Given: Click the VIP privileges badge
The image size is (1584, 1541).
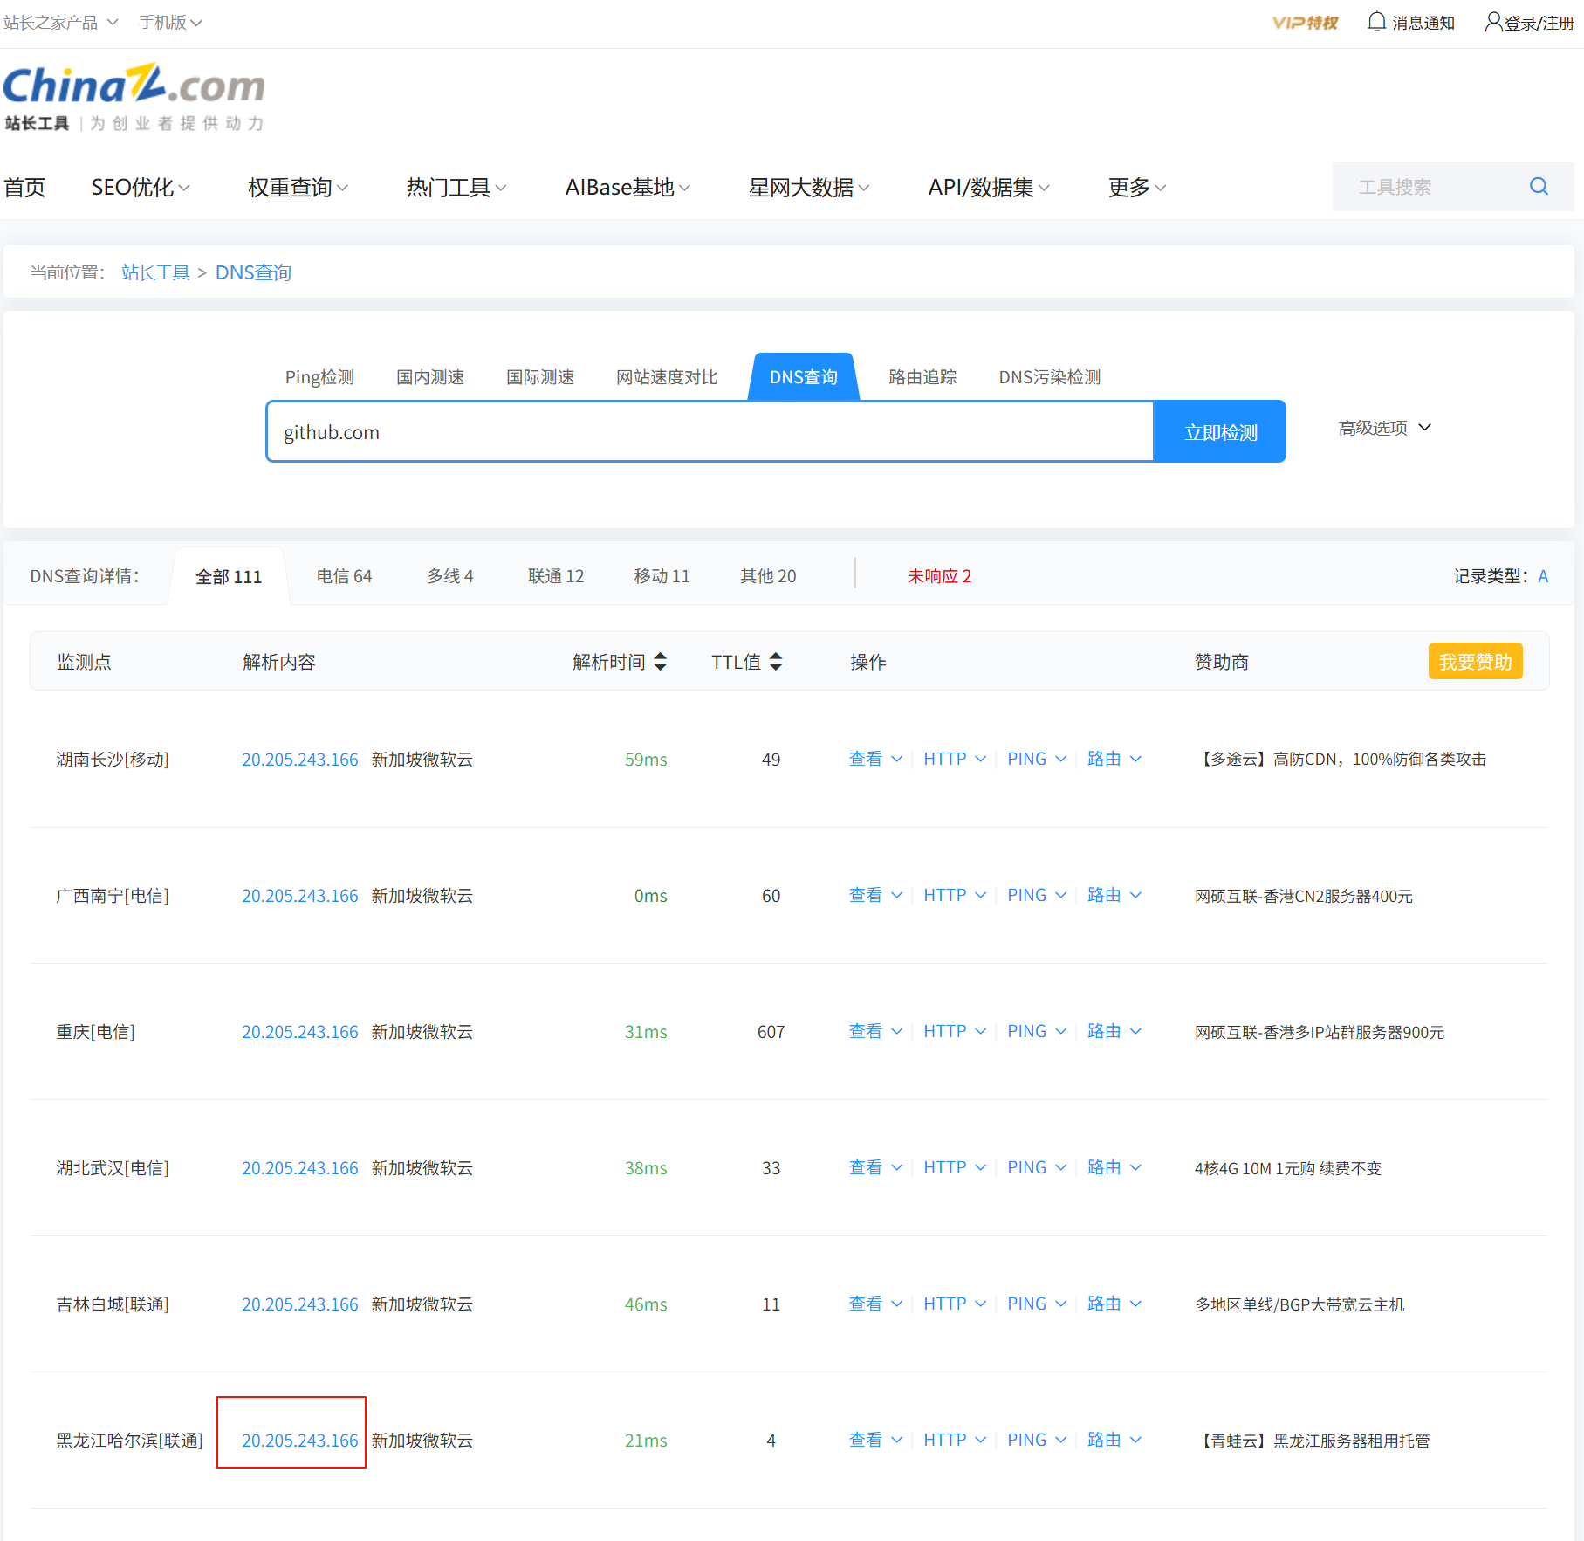Looking at the screenshot, I should (1304, 23).
